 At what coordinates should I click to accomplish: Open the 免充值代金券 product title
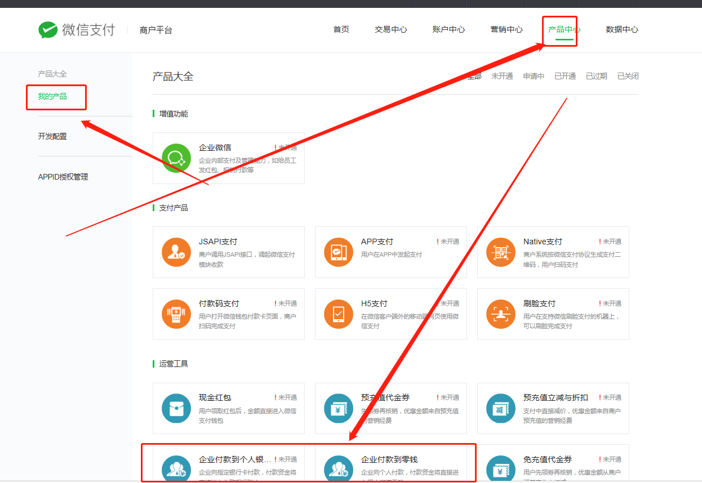pyautogui.click(x=548, y=459)
